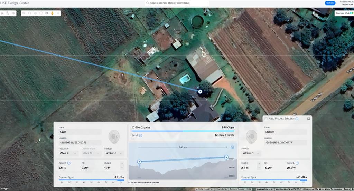Toggle fullscreen view from the map toolbar
Image resolution: width=354 pixels, height=191 pixels.
point(41,13)
